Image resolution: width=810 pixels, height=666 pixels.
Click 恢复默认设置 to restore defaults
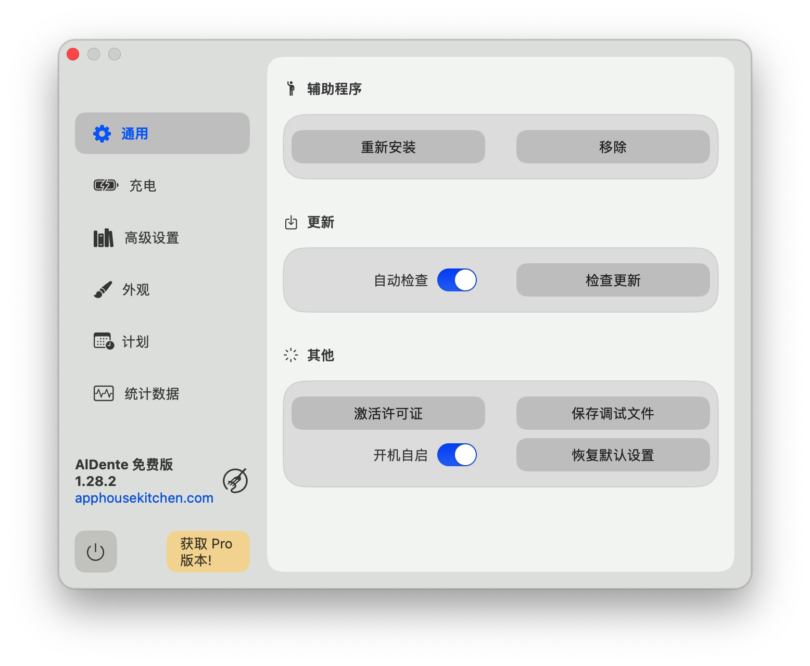613,455
